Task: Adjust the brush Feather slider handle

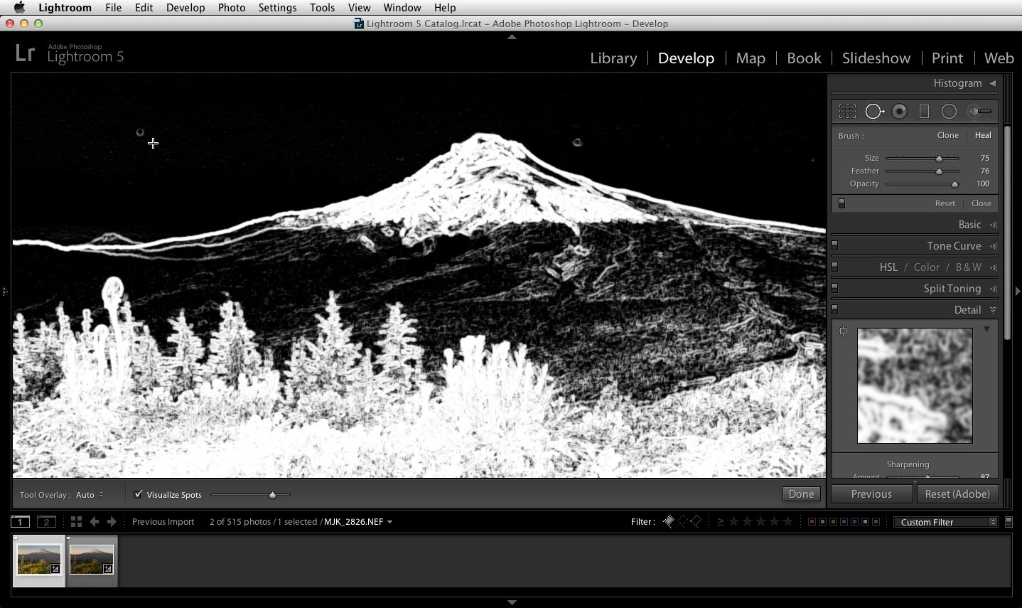Action: point(939,171)
